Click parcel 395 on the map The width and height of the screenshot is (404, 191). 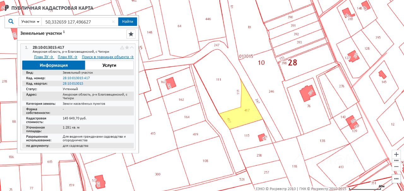pyautogui.click(x=378, y=38)
